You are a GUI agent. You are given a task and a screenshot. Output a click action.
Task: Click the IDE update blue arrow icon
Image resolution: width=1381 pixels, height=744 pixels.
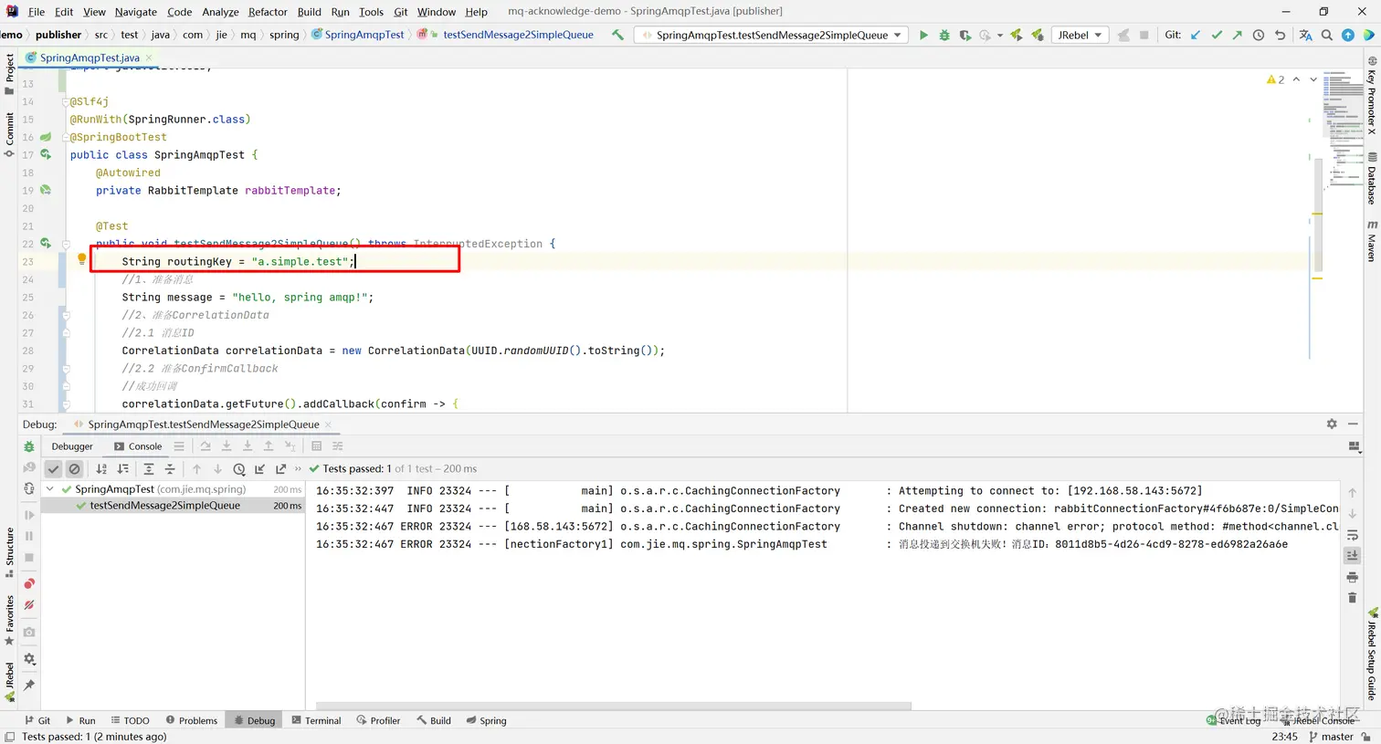[x=1348, y=35]
